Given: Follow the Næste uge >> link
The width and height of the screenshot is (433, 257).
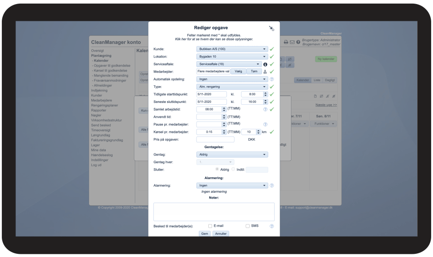Looking at the screenshot, I should [326, 105].
